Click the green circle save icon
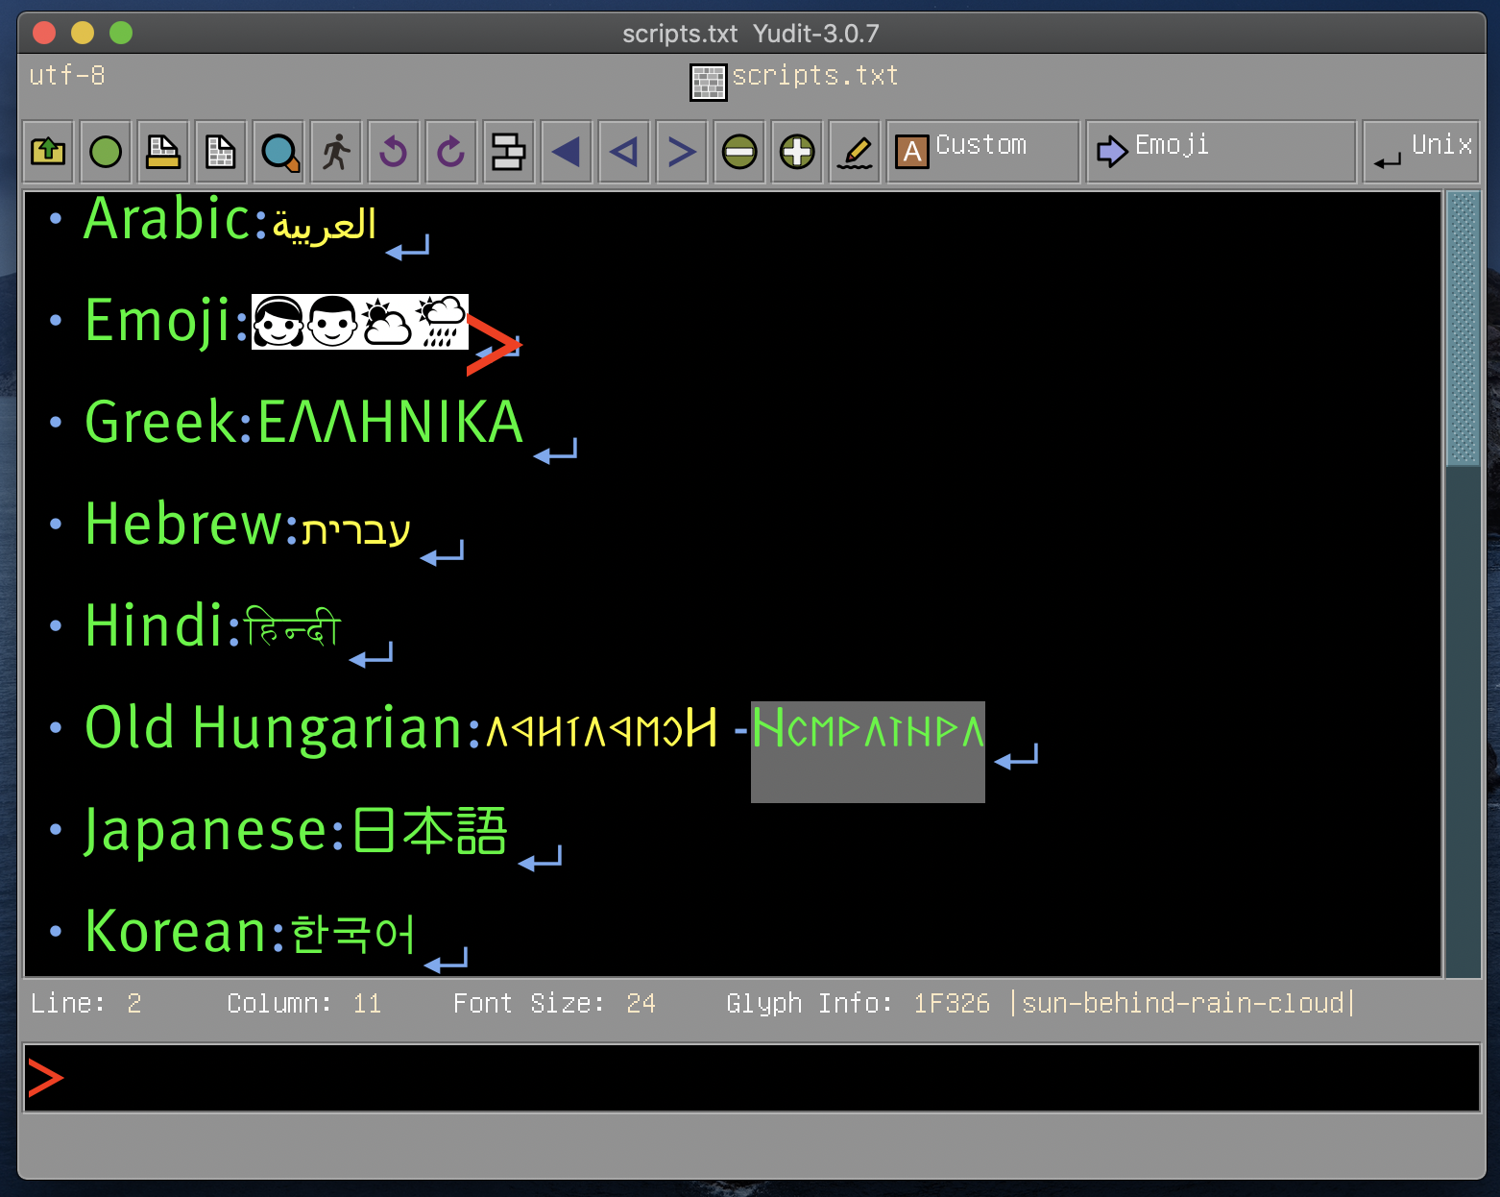The image size is (1500, 1197). (106, 152)
